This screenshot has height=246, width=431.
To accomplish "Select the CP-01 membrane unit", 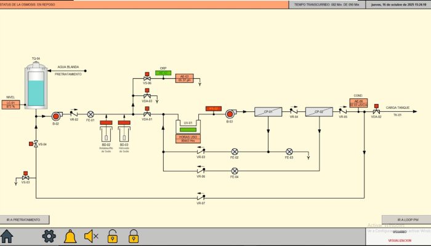I will point(268,111).
